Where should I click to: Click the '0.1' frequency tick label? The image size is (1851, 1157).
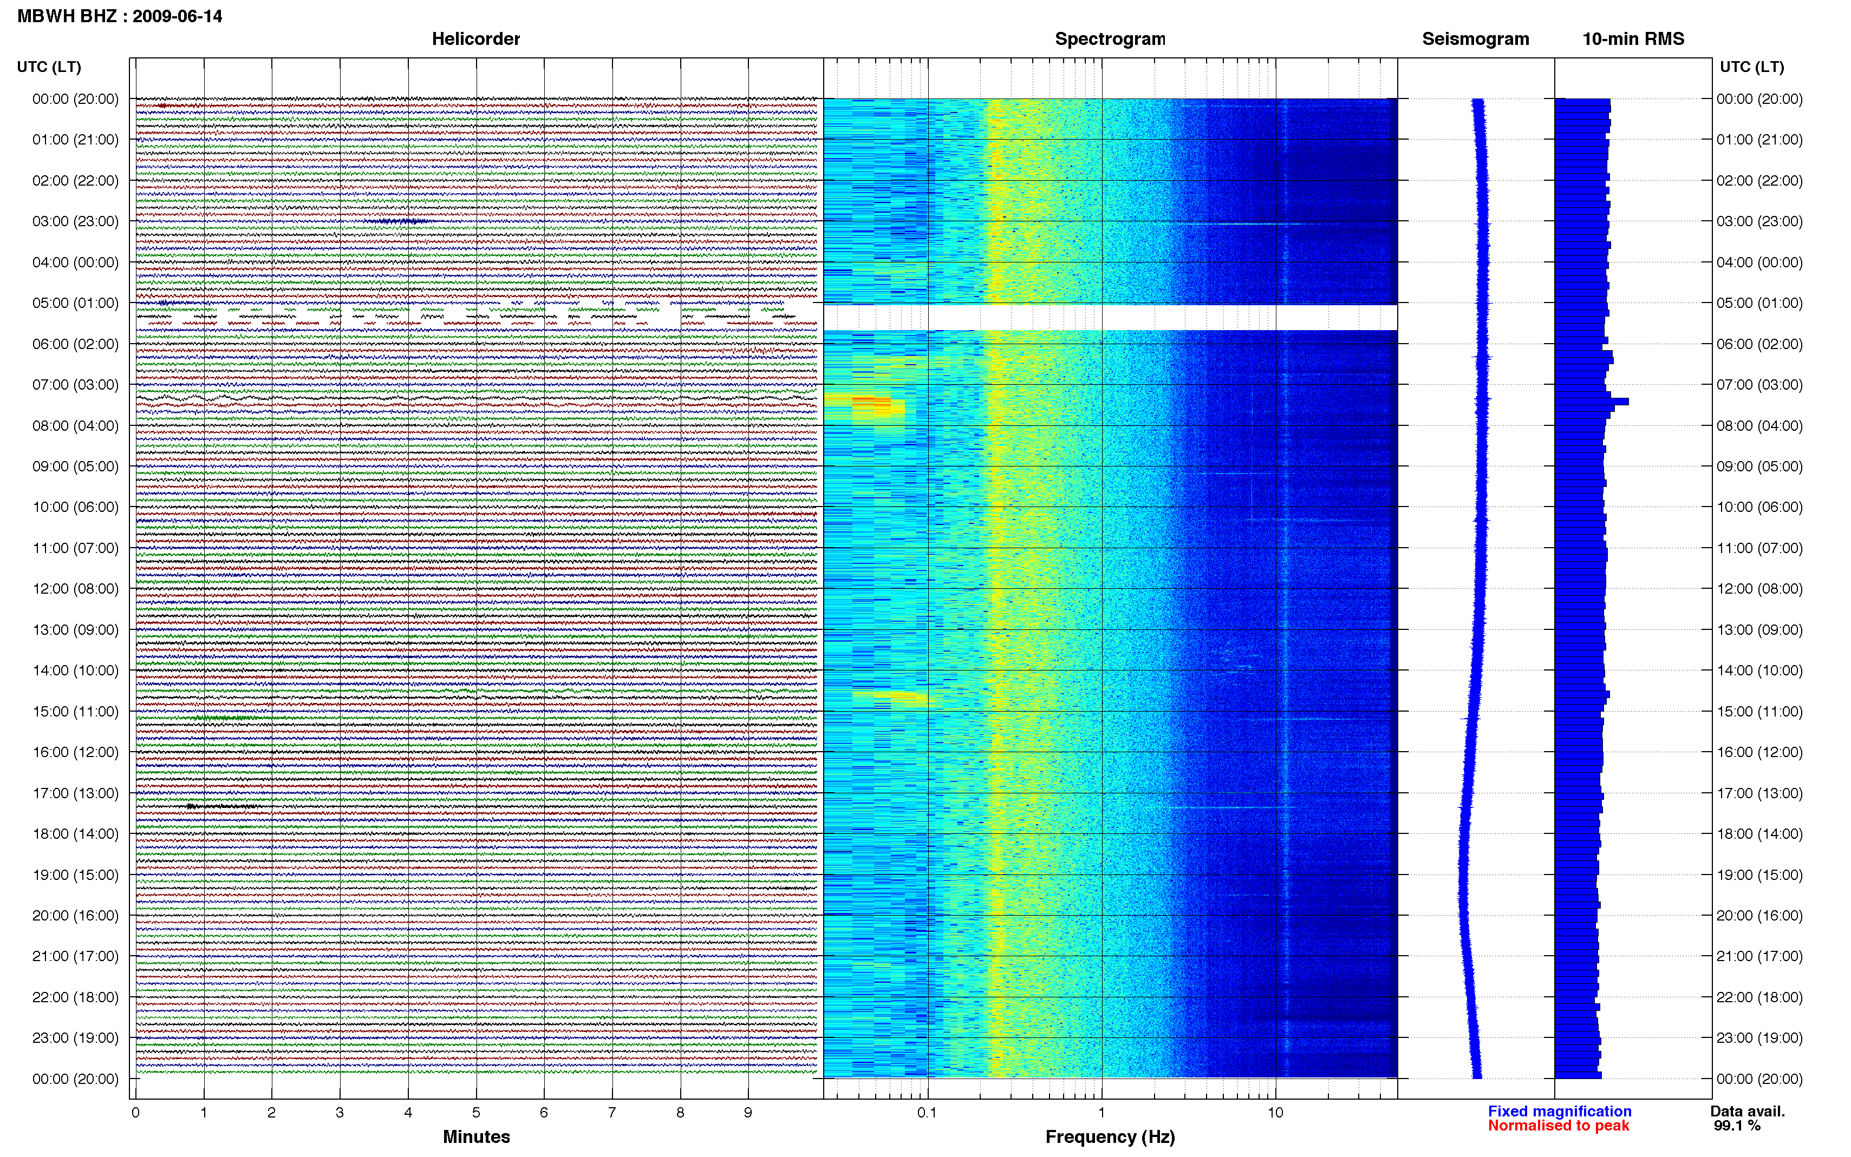pos(927,1113)
